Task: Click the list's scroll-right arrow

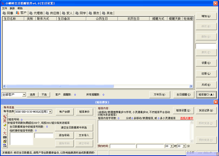Action: pyautogui.click(x=191, y=86)
